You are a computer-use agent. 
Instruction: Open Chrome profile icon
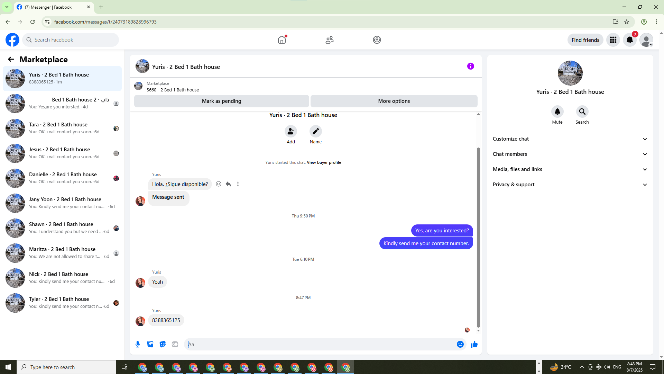pos(644,22)
